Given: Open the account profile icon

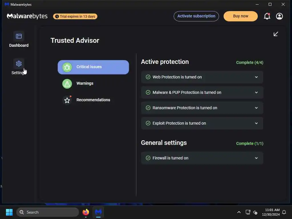Looking at the screenshot, I should (279, 16).
